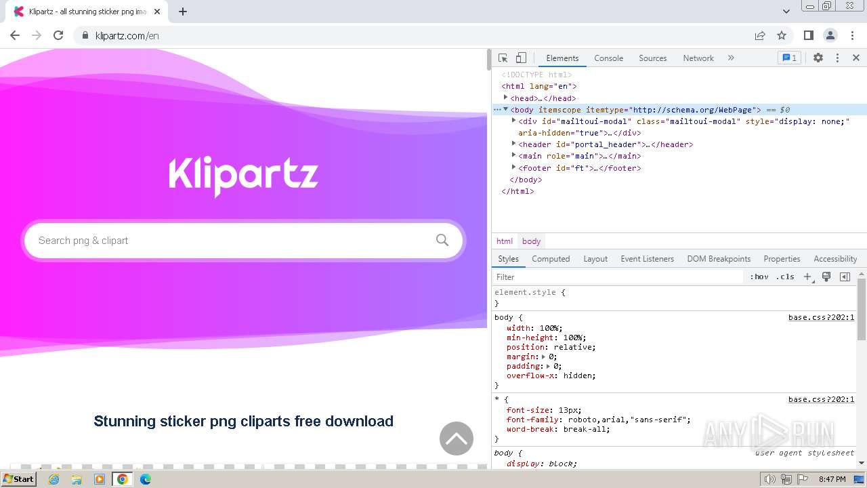
Task: Bookmark this tab star icon
Action: click(x=782, y=35)
